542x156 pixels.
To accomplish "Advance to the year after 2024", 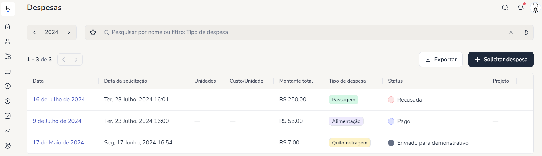I will coord(69,33).
